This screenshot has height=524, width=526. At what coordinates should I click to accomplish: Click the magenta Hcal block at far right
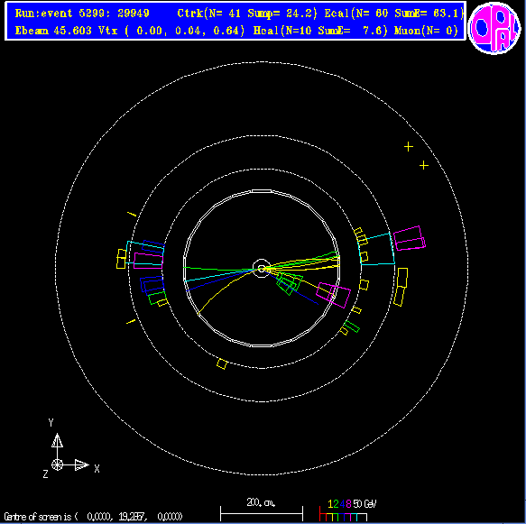click(x=410, y=238)
